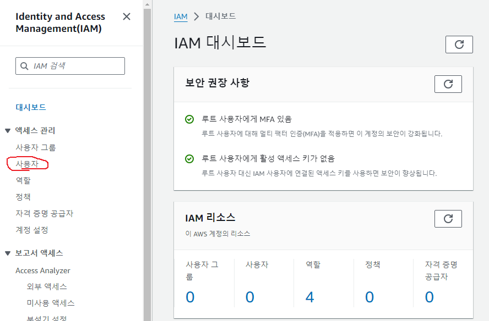Open 계정 설정 in the sidebar

point(32,230)
